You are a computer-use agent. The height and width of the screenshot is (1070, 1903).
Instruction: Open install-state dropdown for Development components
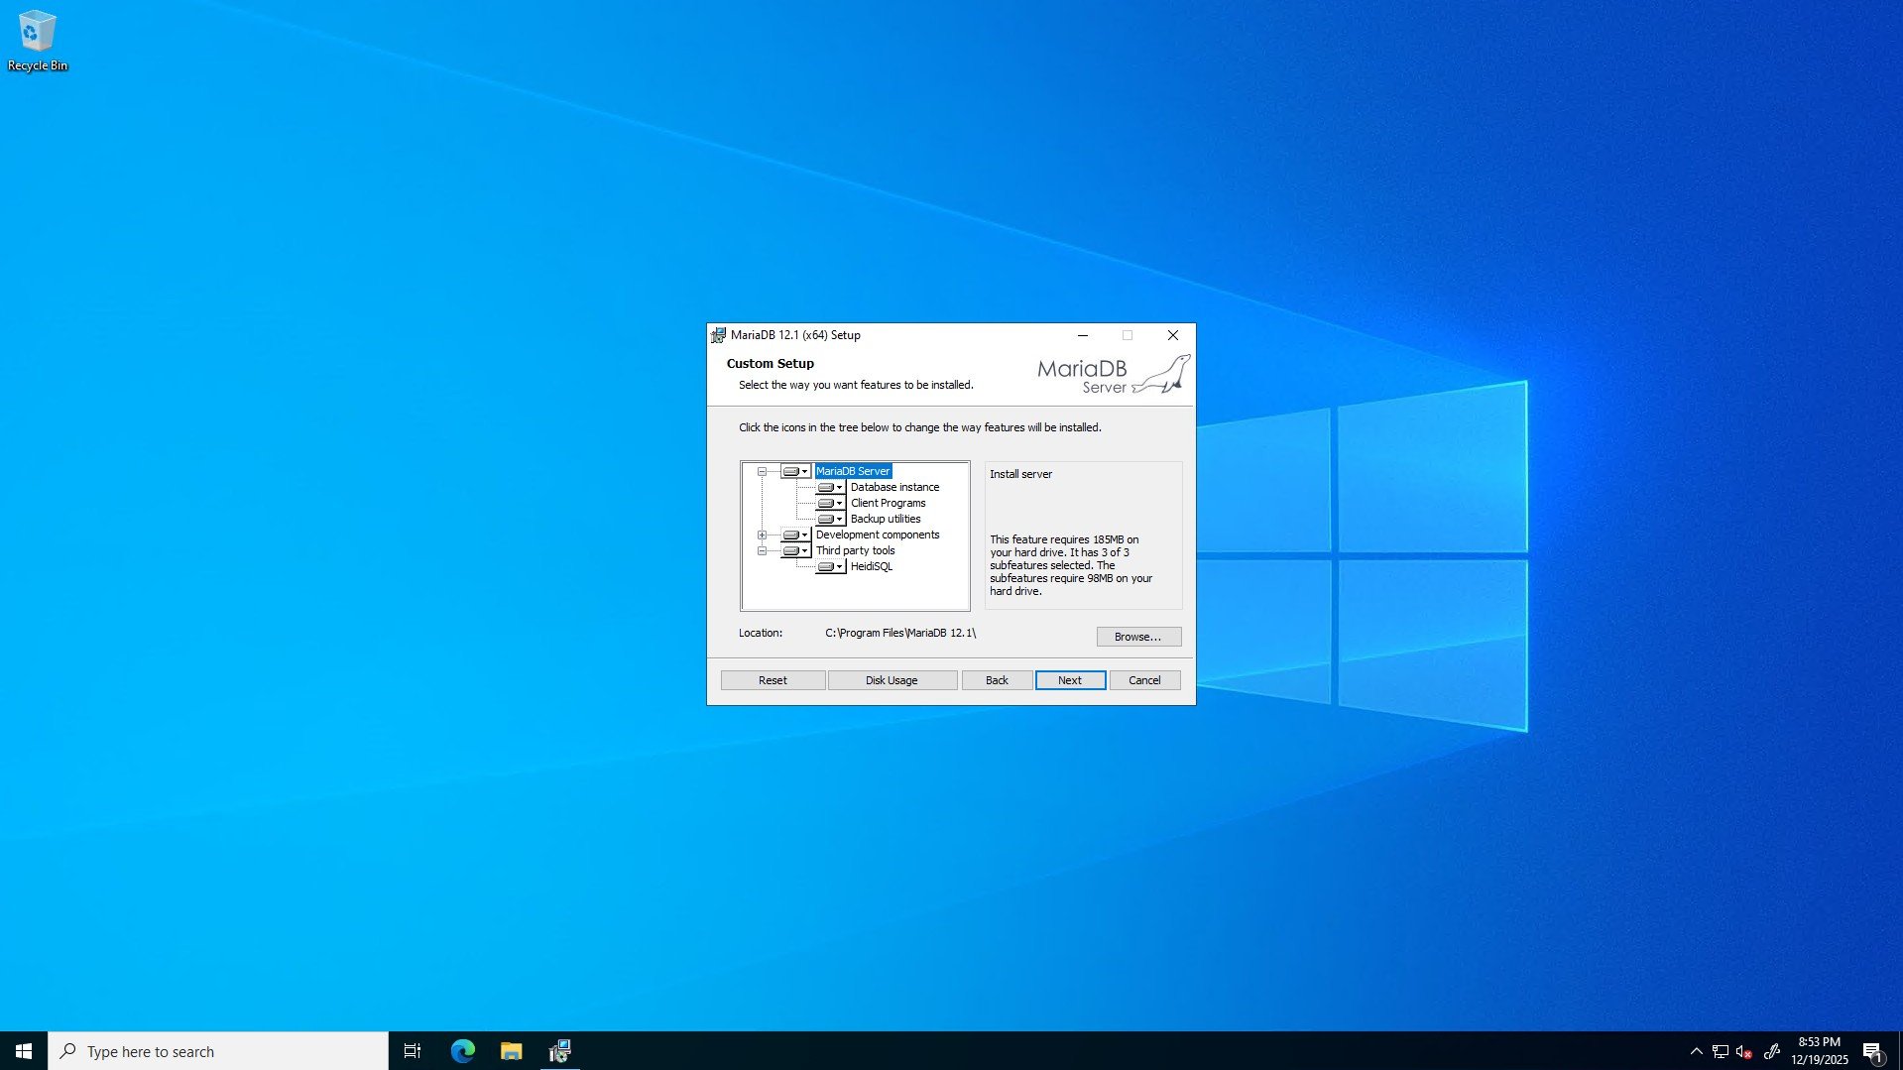point(795,535)
